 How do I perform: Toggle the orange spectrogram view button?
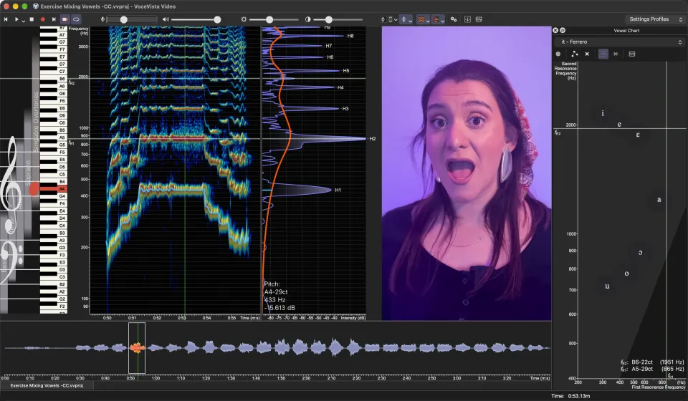pyautogui.click(x=421, y=19)
